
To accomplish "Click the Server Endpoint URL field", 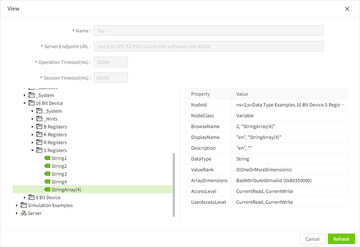I will pyautogui.click(x=209, y=46).
